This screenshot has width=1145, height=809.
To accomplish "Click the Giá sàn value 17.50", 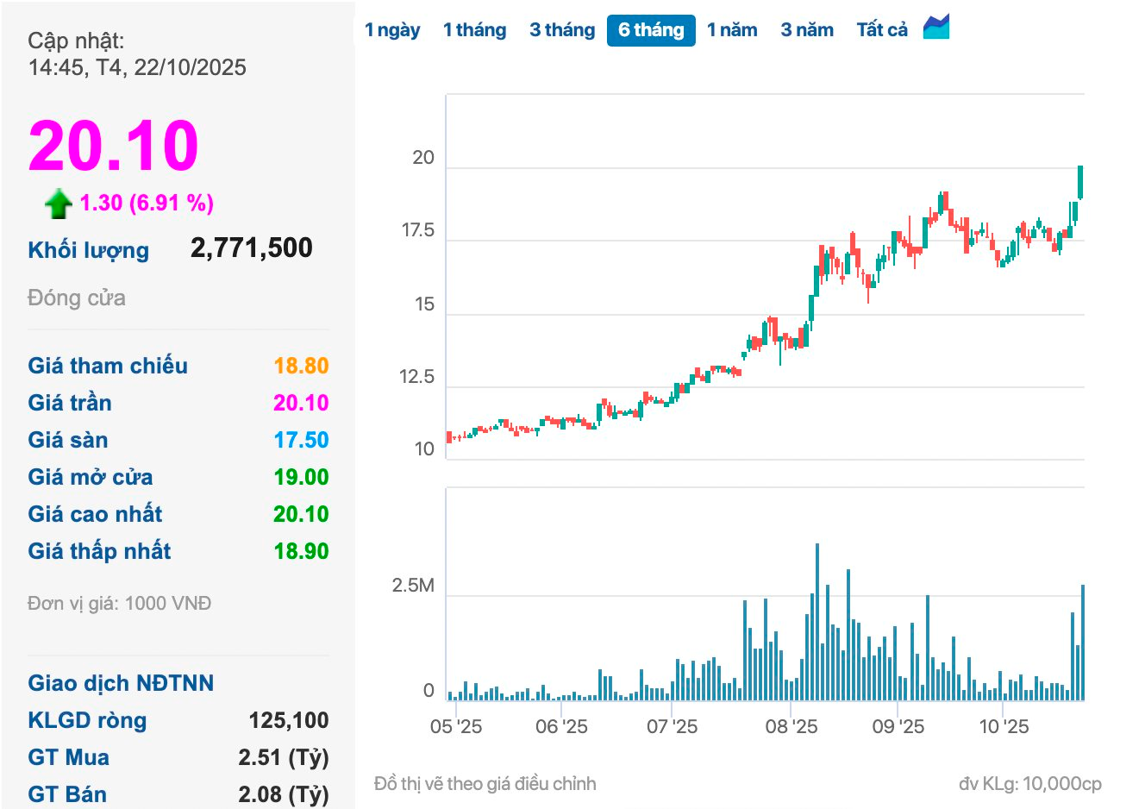I will [x=301, y=440].
